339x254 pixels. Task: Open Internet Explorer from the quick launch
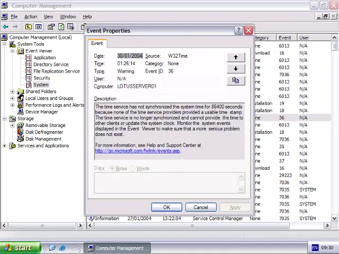point(62,248)
